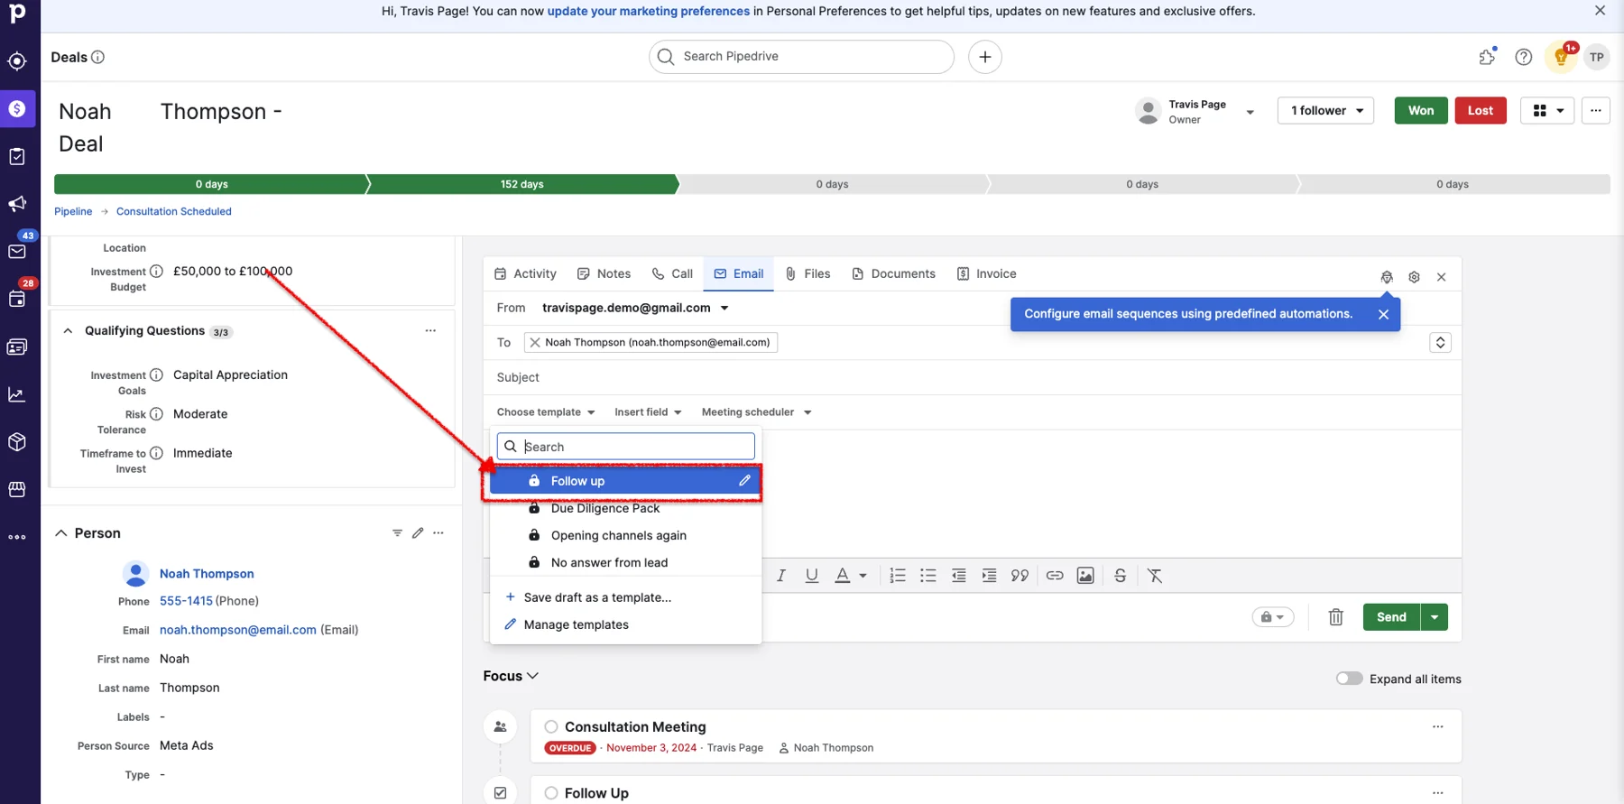Open Mail inbox with 43 badge
Viewport: 1624px width, 804px height.
(x=17, y=251)
